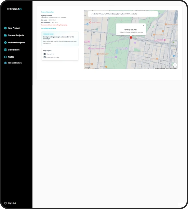The image size is (188, 209).
Task: Click the Lot Perimeter value
Action: point(55,22)
